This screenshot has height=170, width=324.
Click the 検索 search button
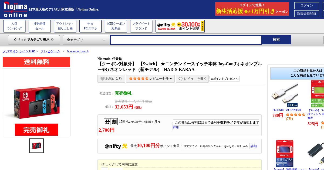pos(276,40)
